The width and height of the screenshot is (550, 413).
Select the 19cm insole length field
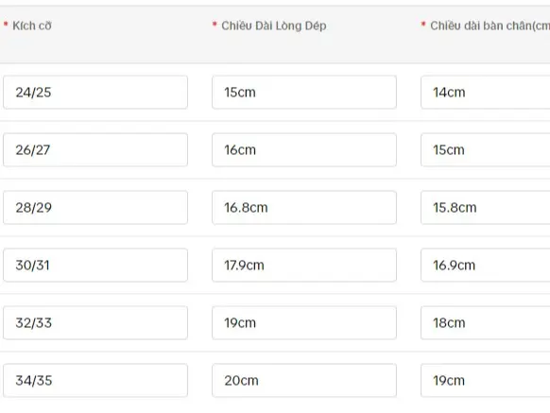tap(304, 322)
